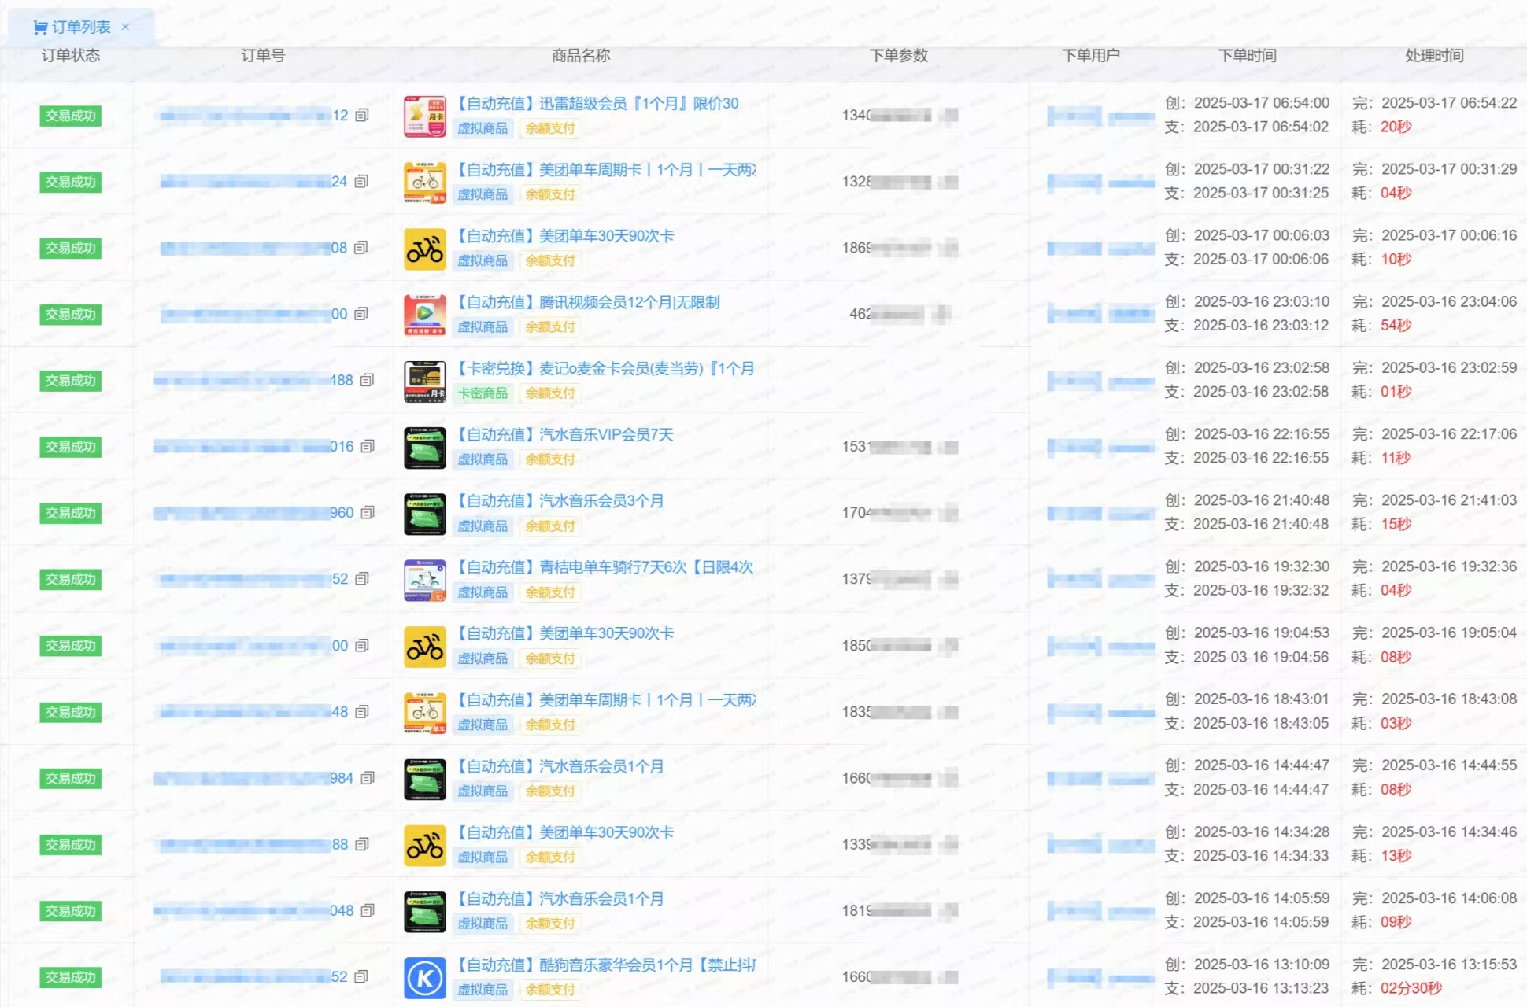Click 下单参数 column header
Screen dimensions: 1527x1007
pyautogui.click(x=899, y=56)
